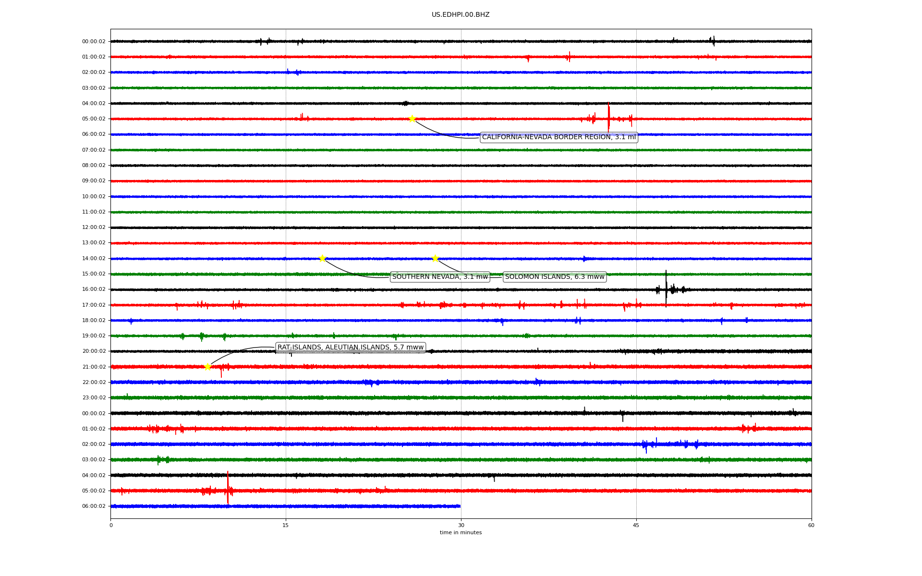Click the 16:00:02 row time label
The image size is (922, 576).
click(x=94, y=289)
